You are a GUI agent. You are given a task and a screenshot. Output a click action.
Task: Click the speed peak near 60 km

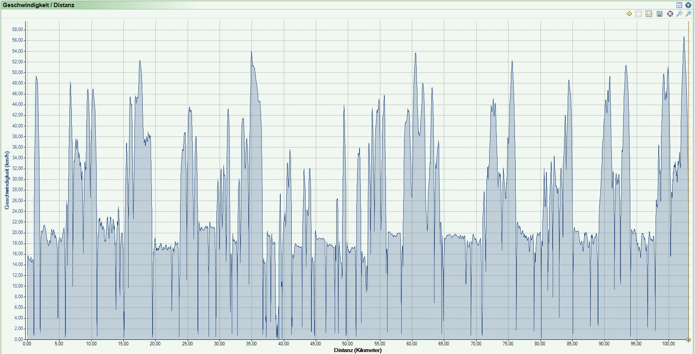415,53
